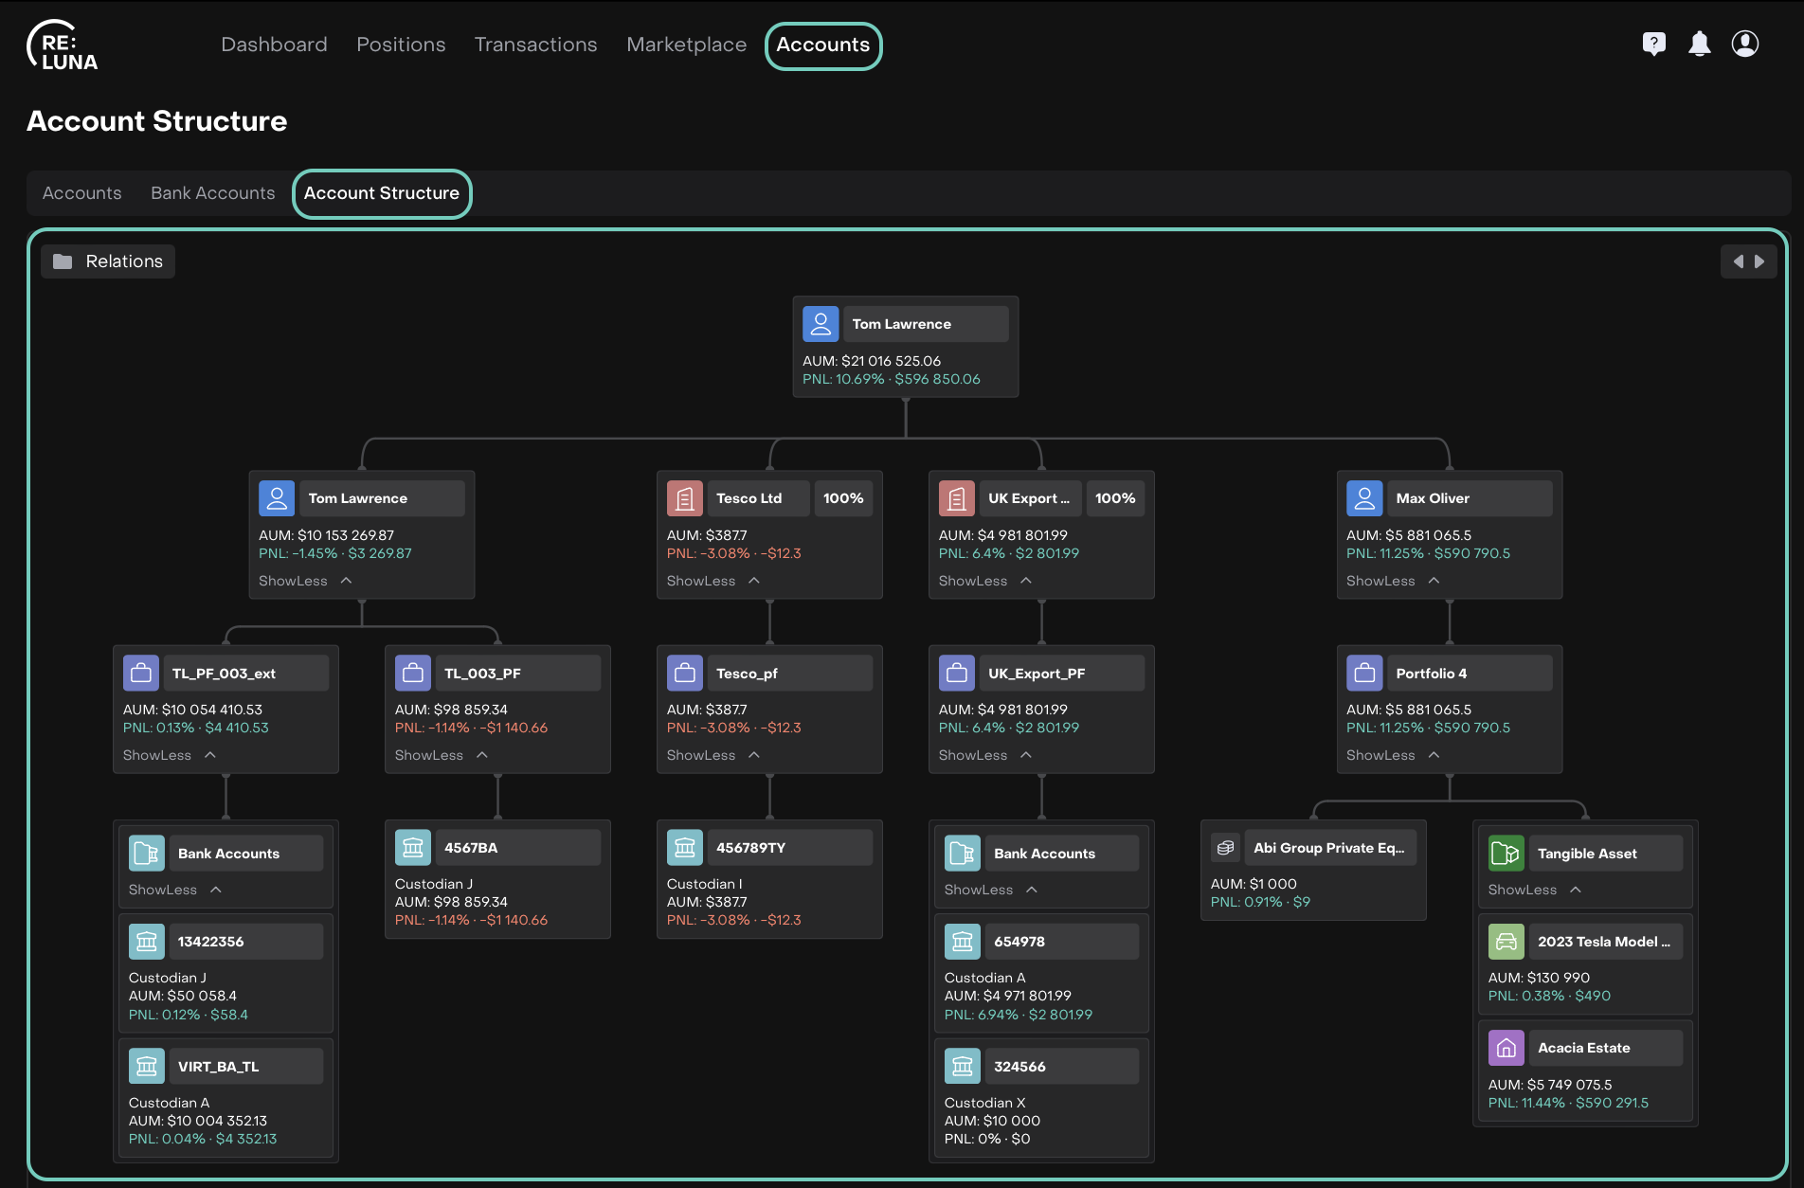Collapse TL_PF_003_ext using ShowLess
This screenshot has height=1188, width=1804.
[169, 755]
